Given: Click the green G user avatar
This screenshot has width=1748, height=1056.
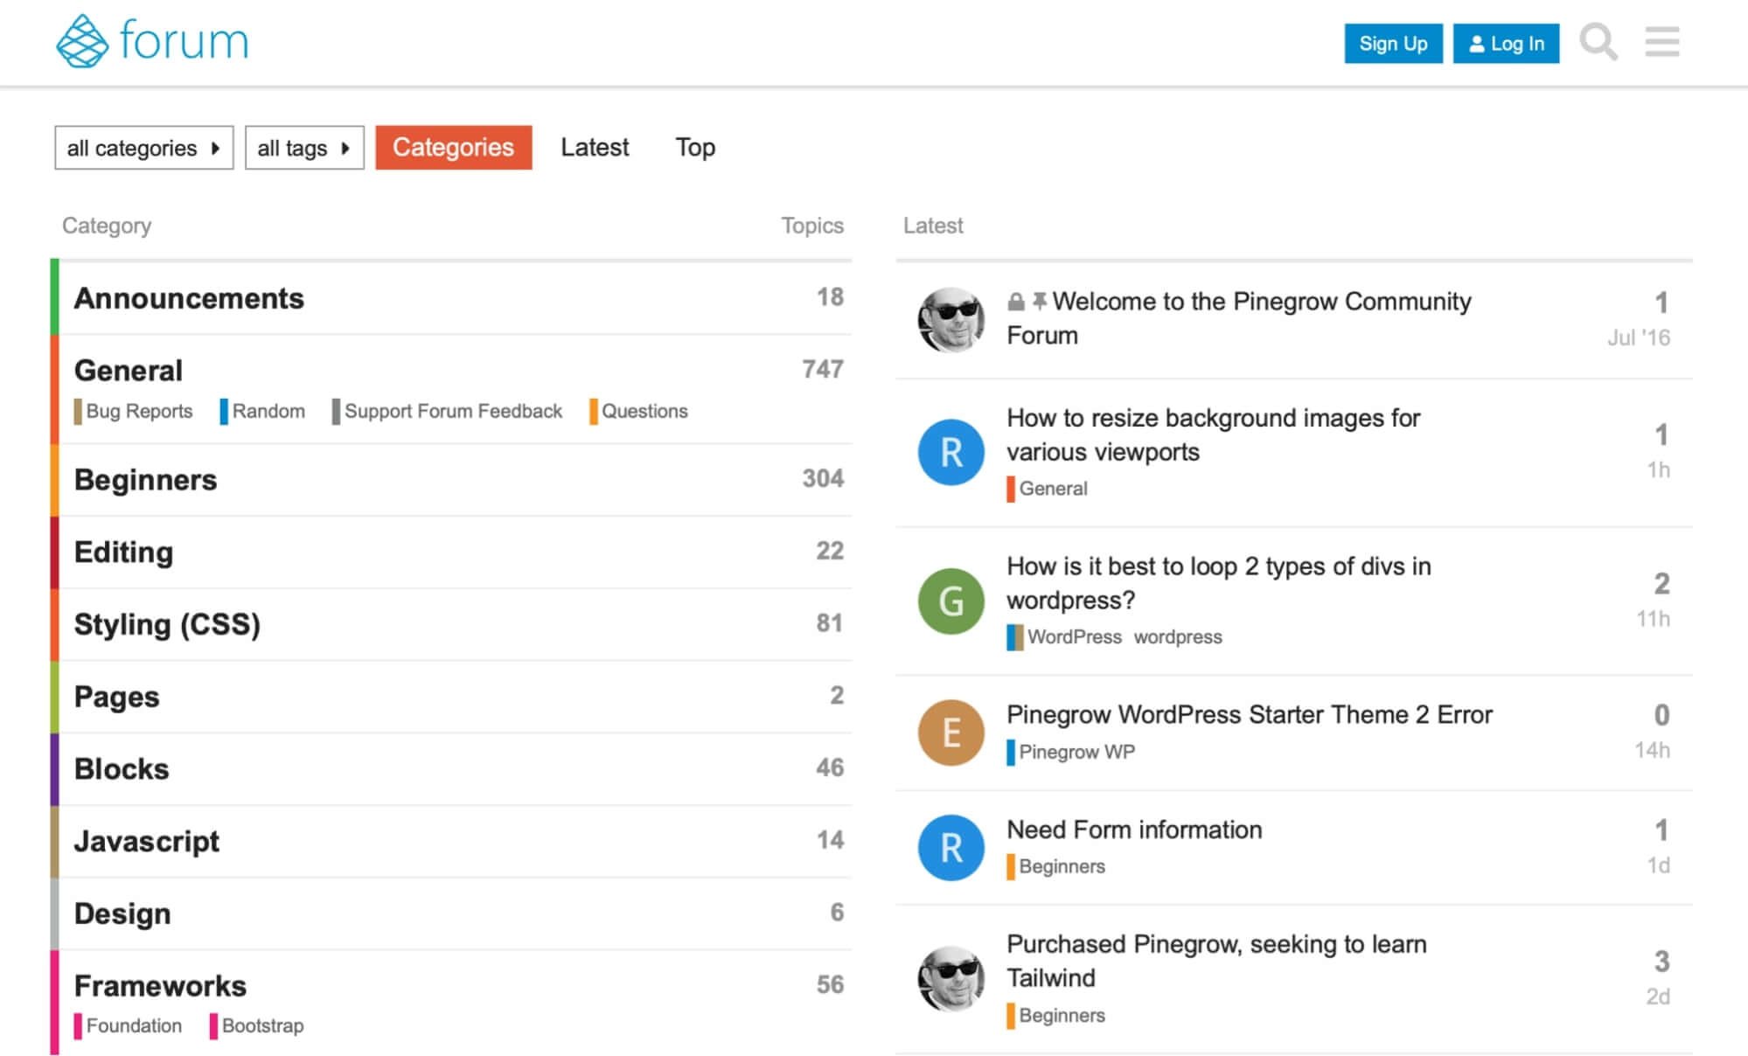Looking at the screenshot, I should (951, 601).
